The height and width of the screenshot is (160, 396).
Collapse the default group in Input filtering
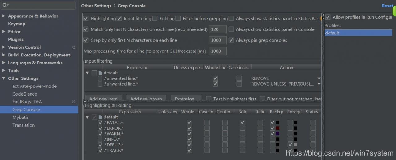(88, 73)
